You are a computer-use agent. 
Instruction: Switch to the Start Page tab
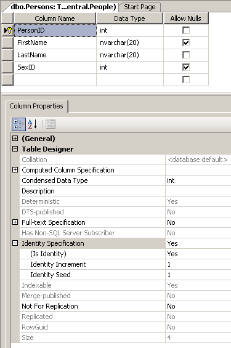140,7
